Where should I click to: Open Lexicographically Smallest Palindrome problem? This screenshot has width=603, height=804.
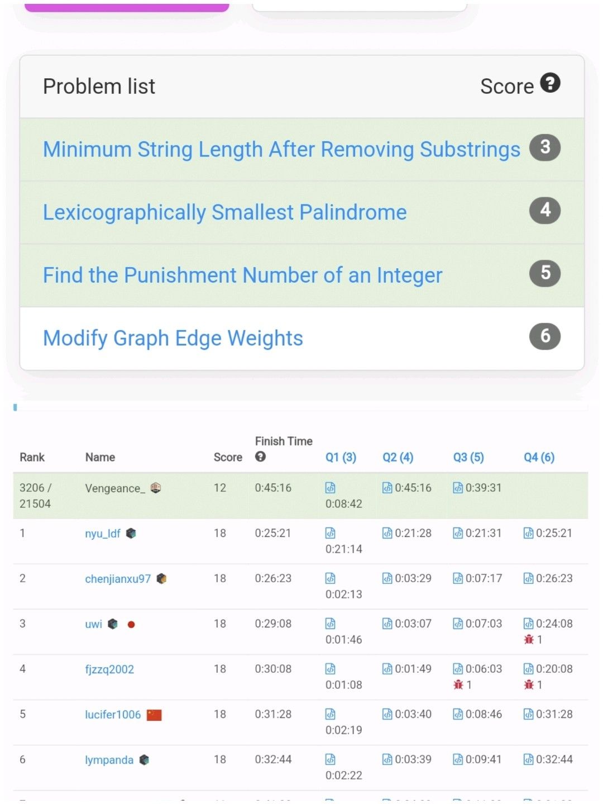[x=224, y=212]
